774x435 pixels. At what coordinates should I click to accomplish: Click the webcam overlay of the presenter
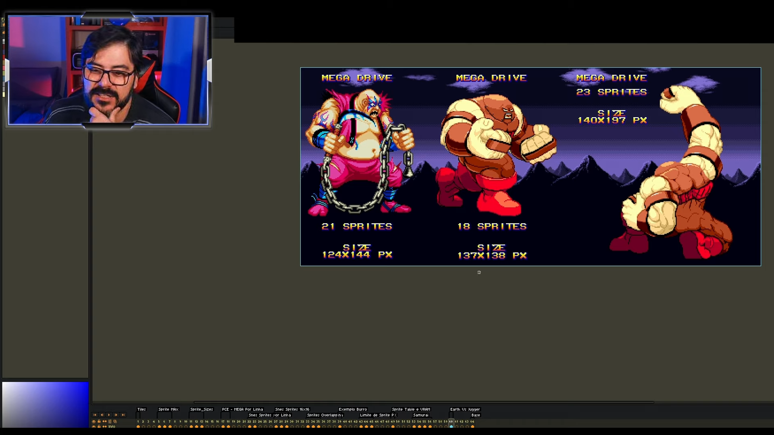108,70
